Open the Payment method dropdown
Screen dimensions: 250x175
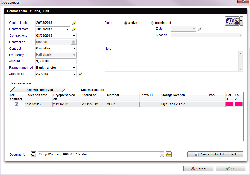point(74,68)
